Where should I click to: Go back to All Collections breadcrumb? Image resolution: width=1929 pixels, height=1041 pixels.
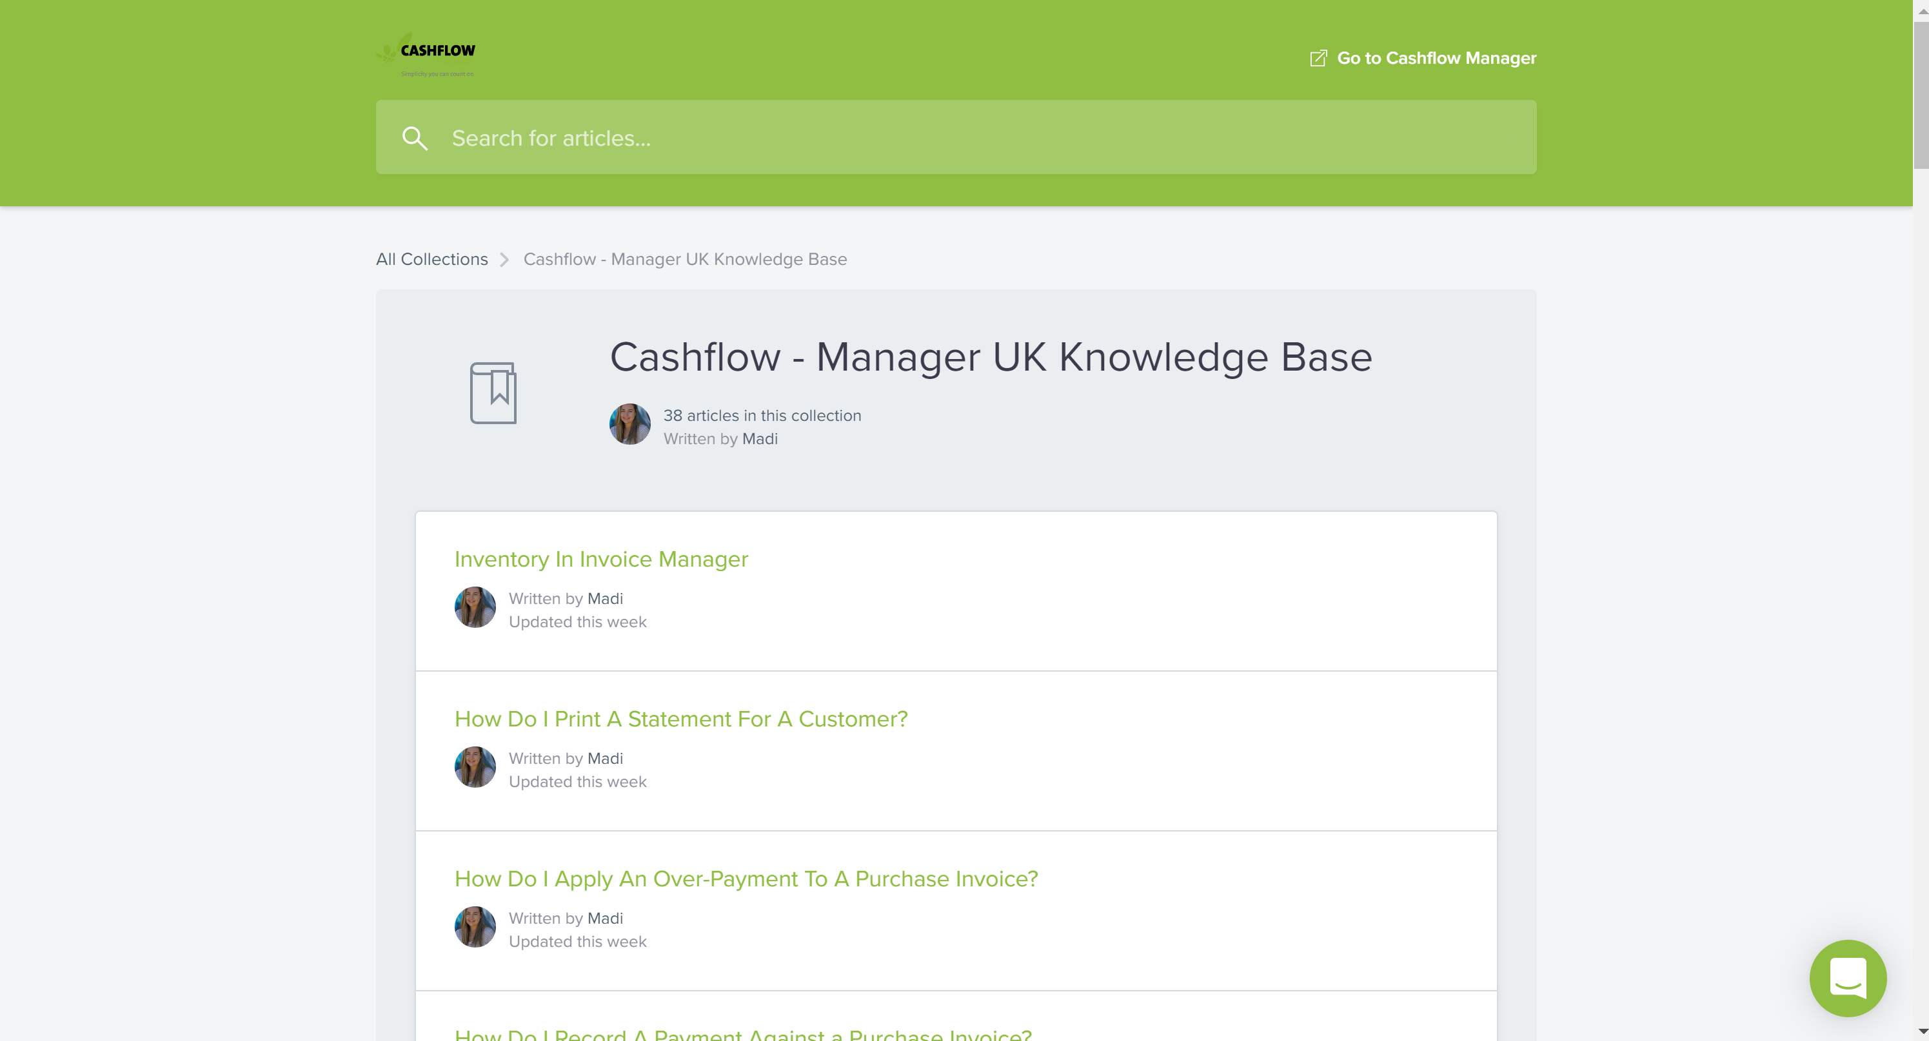431,259
